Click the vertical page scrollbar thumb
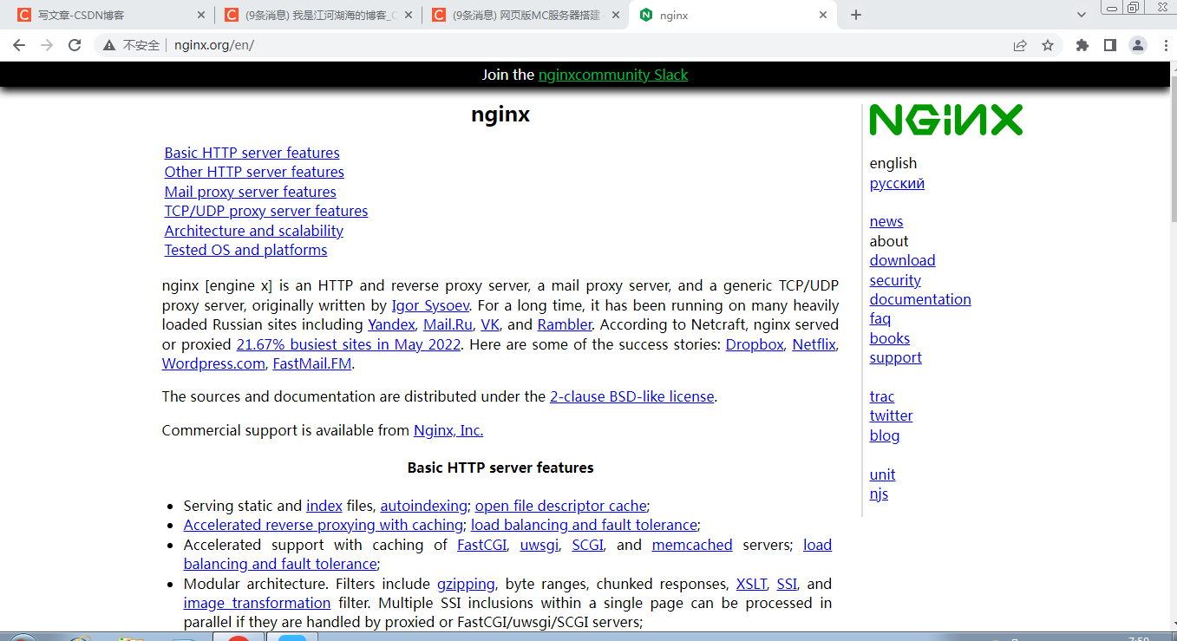 [1174, 147]
